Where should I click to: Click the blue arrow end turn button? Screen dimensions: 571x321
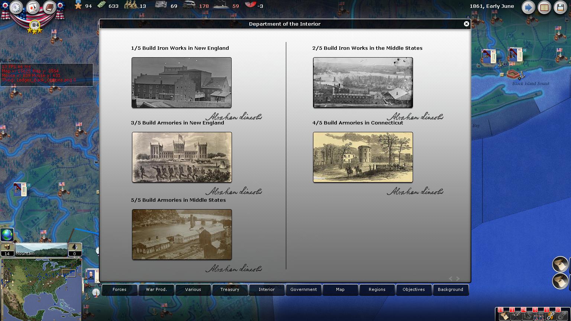528,7
